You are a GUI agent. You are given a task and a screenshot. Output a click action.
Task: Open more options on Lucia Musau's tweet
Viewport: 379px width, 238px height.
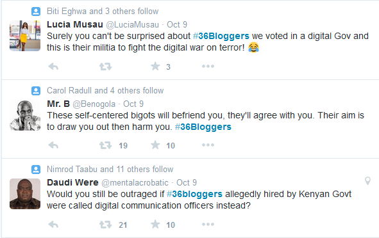point(208,66)
